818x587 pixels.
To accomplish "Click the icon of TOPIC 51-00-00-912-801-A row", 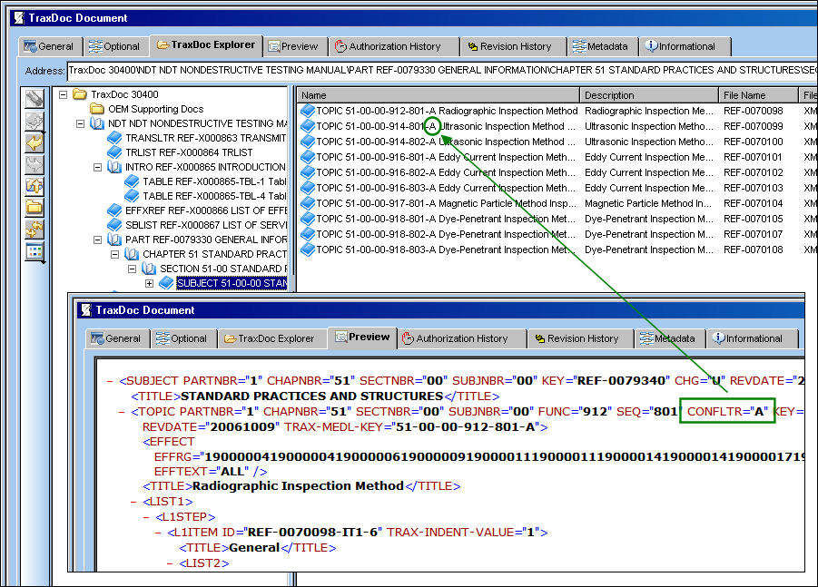I will pos(308,111).
